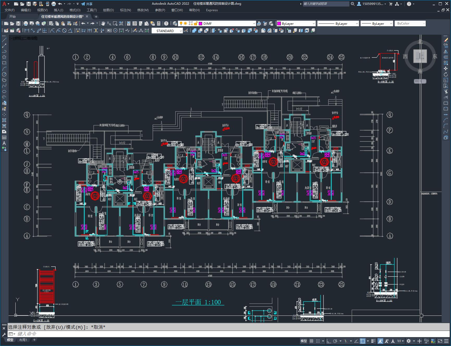
Task: Click the Clean Screen icon in status bar
Action: click(440, 341)
